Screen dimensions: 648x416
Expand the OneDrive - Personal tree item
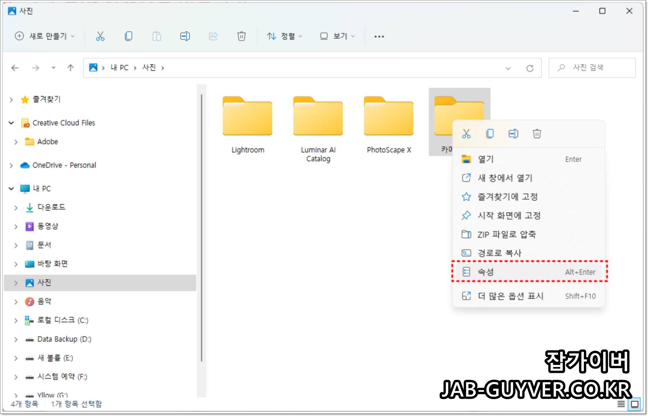pos(10,165)
